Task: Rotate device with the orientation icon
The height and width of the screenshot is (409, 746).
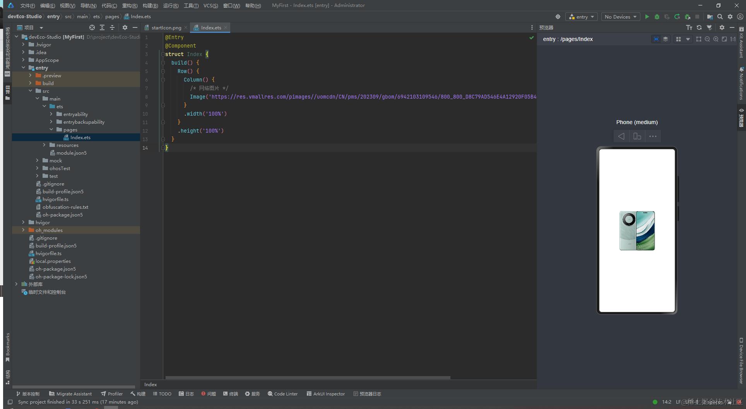Action: click(637, 136)
